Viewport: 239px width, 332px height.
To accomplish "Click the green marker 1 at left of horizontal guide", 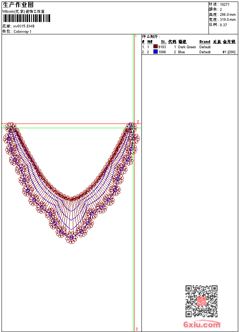I will point(4,126).
